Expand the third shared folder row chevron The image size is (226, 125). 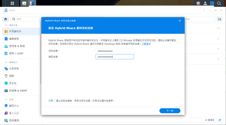[218, 49]
